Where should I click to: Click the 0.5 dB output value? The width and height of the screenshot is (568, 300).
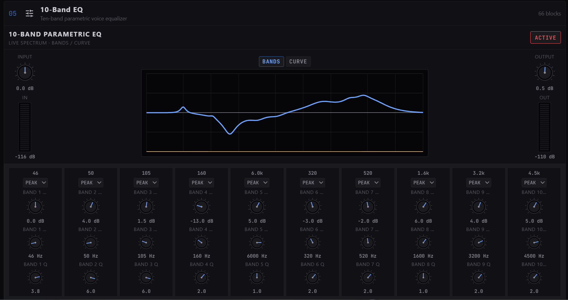pyautogui.click(x=544, y=88)
